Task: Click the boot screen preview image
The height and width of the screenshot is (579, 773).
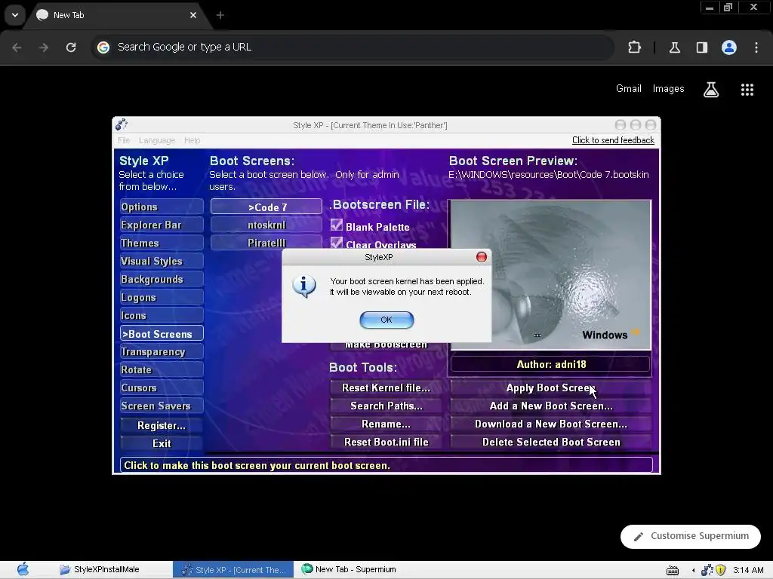Action: click(x=550, y=274)
